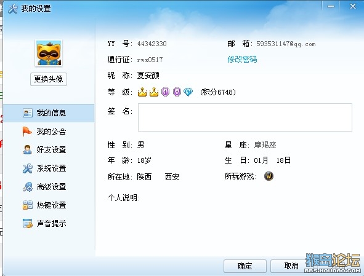The height and width of the screenshot is (276, 364).
Task: Click inside the 签名 text box
Action: [245, 117]
